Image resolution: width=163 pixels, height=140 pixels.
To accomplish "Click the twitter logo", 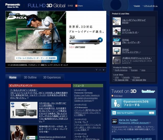I will pyautogui.click(x=148, y=91).
